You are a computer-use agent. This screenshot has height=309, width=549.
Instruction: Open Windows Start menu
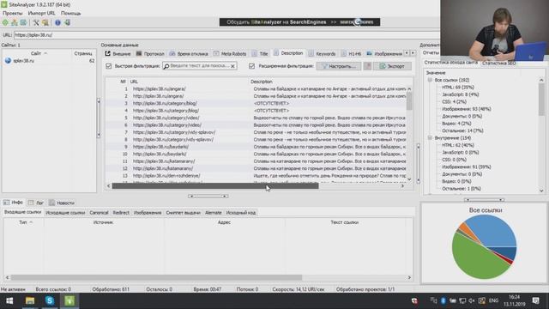tap(9, 300)
